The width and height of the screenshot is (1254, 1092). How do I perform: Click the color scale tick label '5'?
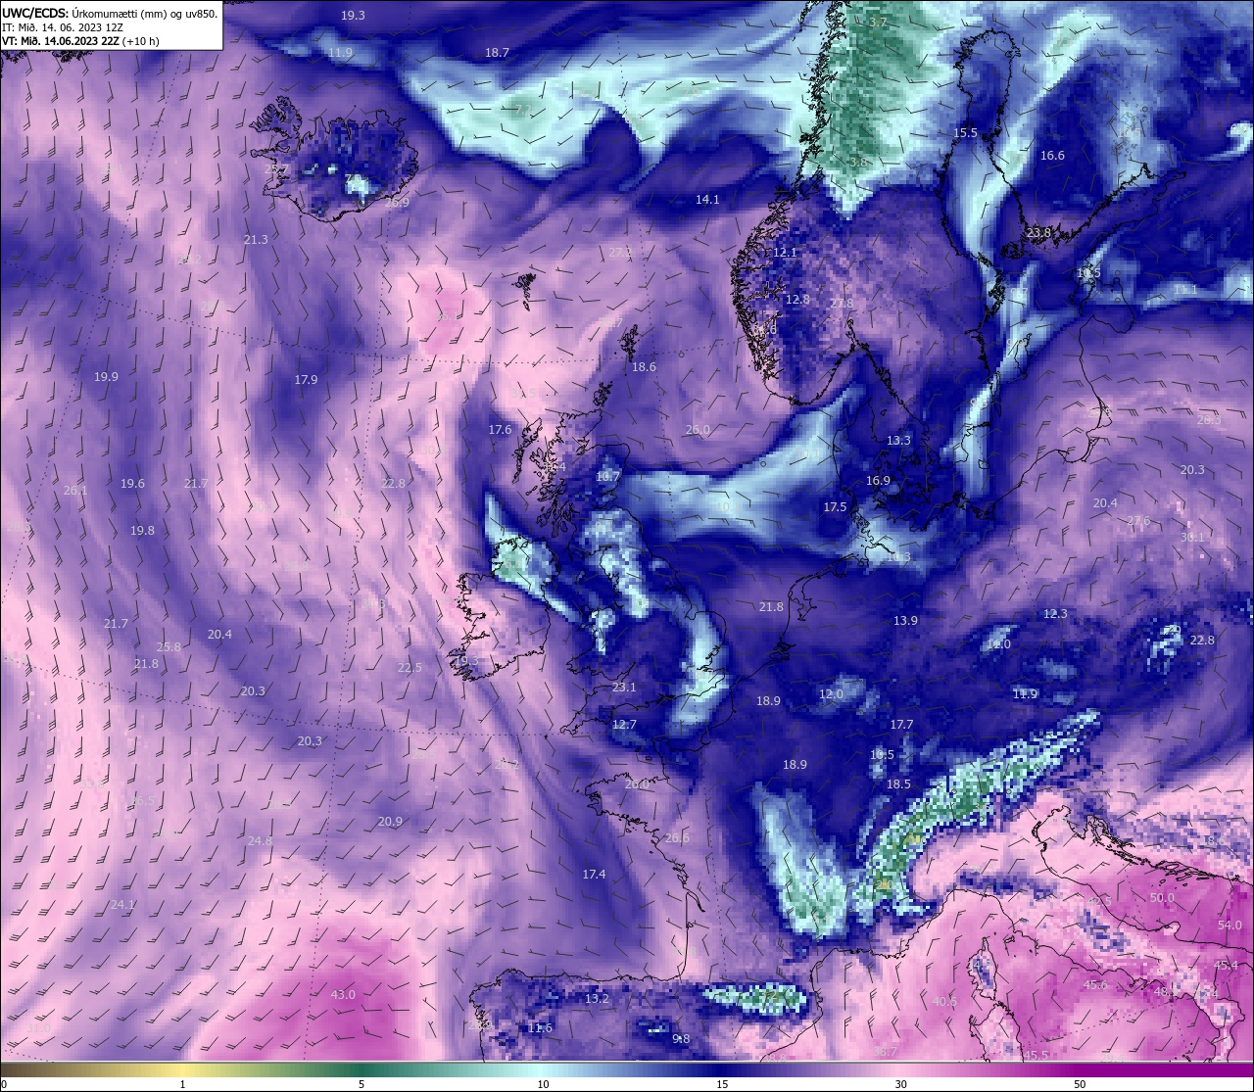362,1084
